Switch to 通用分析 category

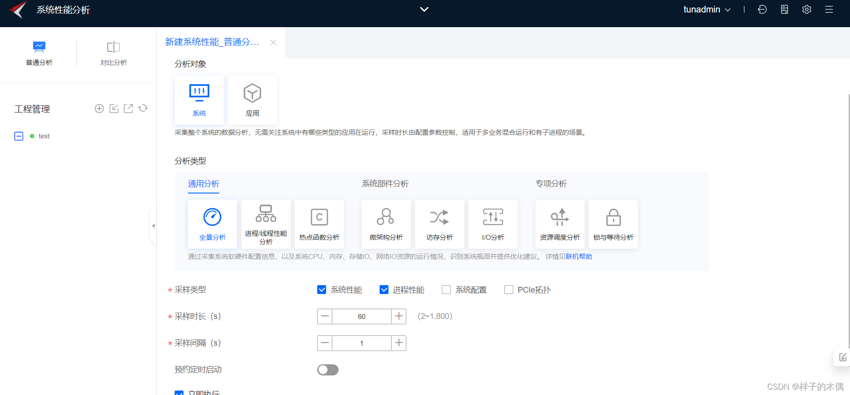[x=204, y=184]
